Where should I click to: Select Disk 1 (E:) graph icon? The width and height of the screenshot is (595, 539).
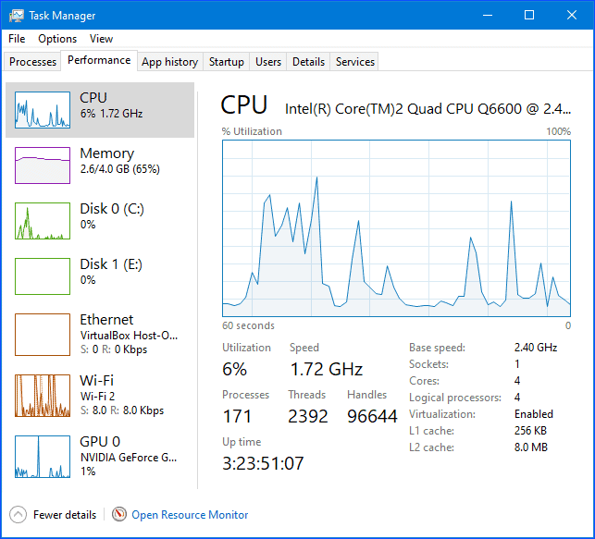click(43, 276)
